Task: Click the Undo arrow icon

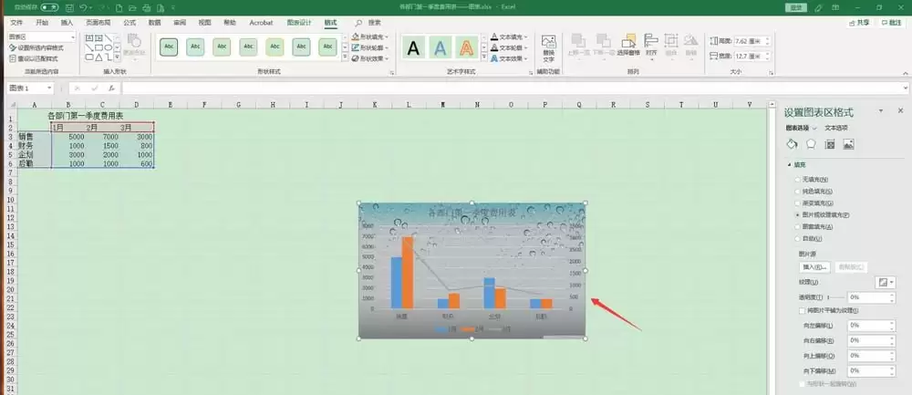Action: (84, 7)
